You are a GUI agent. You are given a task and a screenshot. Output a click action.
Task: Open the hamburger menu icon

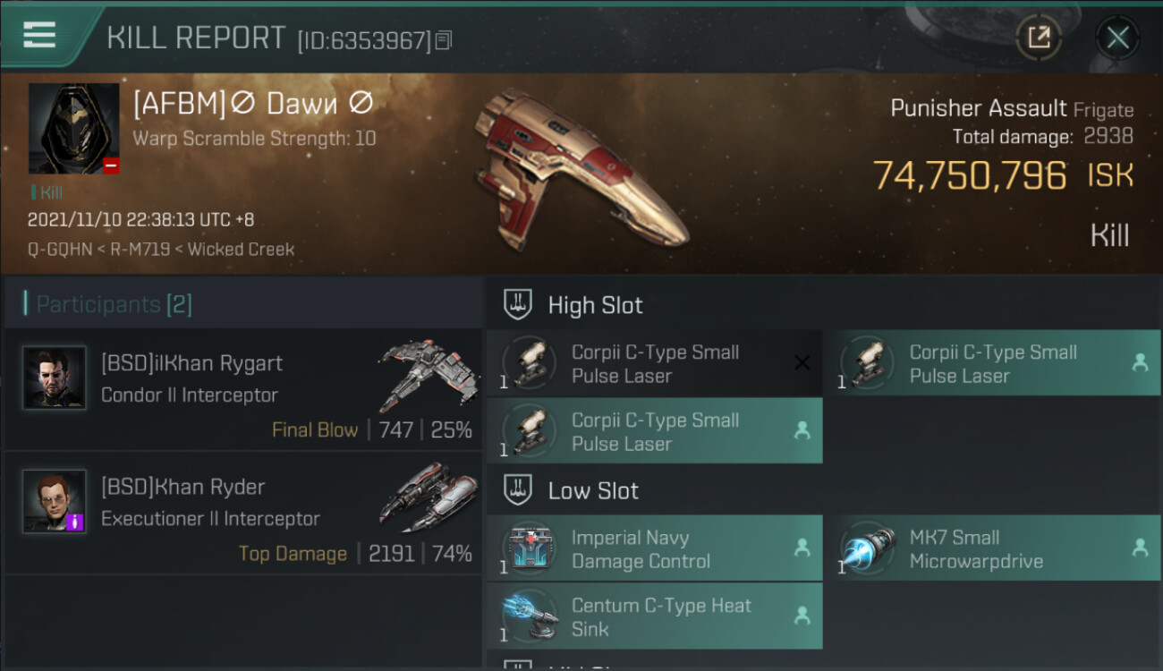(x=38, y=35)
